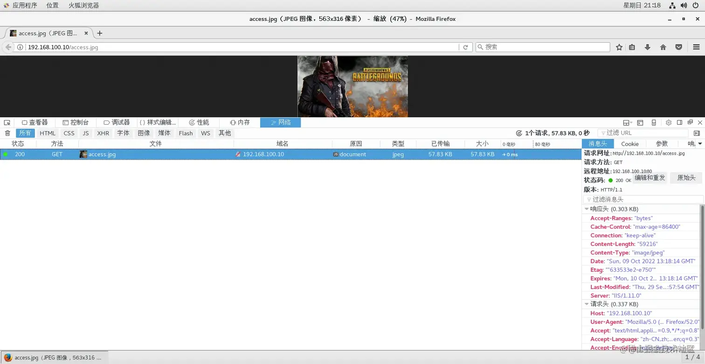Open the bookmarks list icon
This screenshot has height=364, width=705.
tap(632, 47)
